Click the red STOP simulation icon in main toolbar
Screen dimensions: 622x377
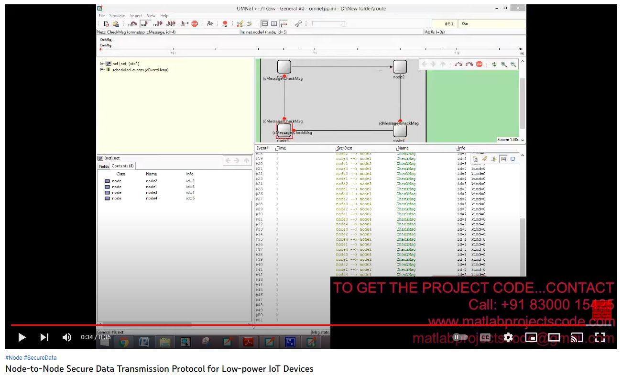click(x=195, y=23)
